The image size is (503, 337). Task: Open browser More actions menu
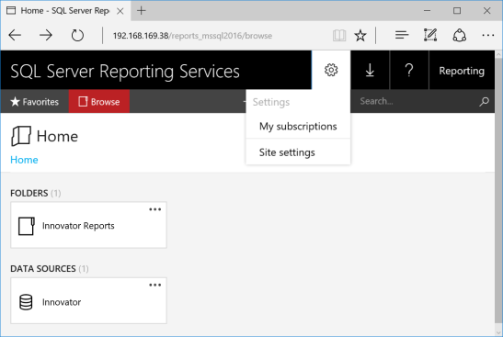488,35
